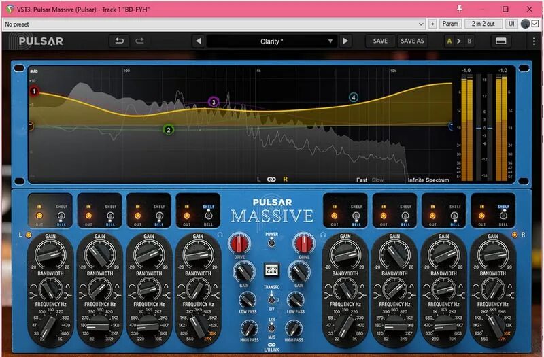Screen dimensions: 544x357
Task: Click left band 2 BANDWIDTH knob
Action: coord(100,288)
